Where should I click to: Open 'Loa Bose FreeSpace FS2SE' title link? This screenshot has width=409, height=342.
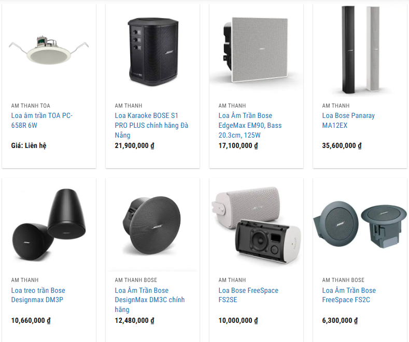pyautogui.click(x=248, y=295)
